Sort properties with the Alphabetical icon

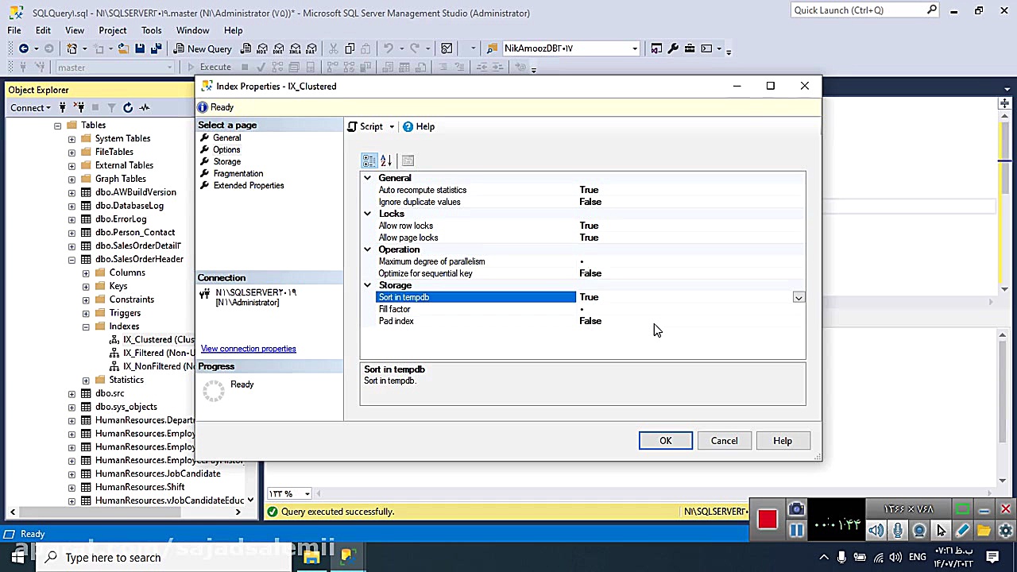pos(386,160)
